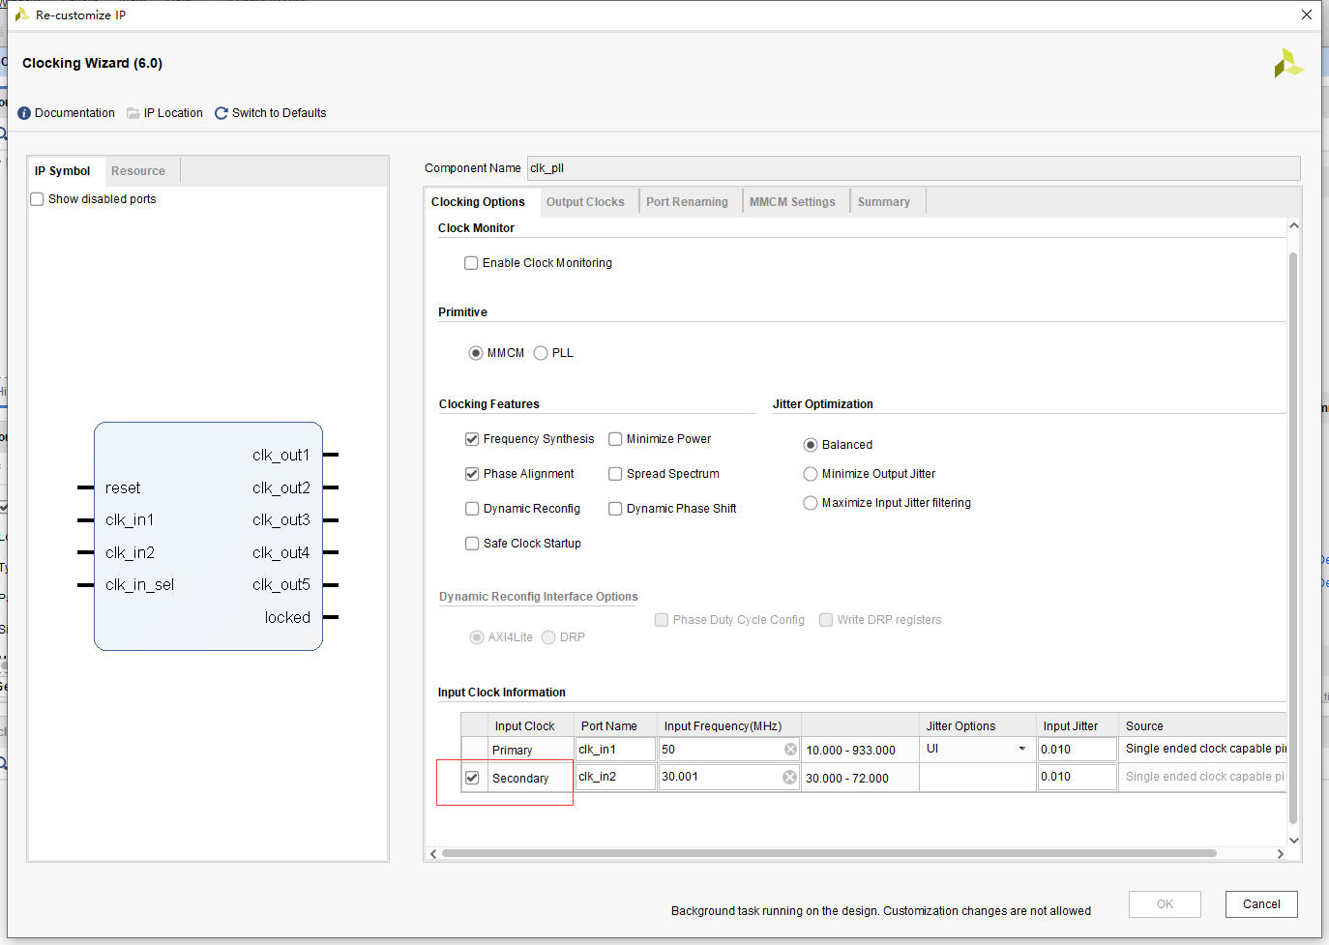Enable the Minimize Power checkbox

(615, 439)
